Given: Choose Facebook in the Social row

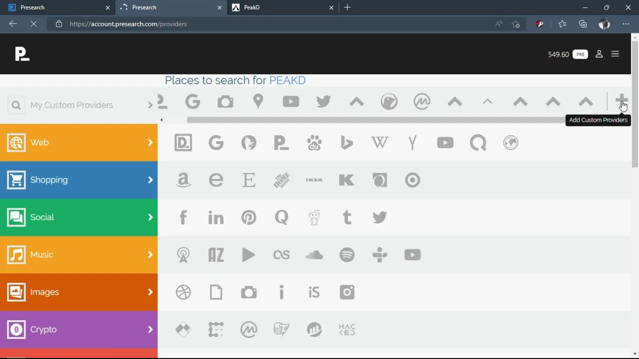Looking at the screenshot, I should pos(183,217).
